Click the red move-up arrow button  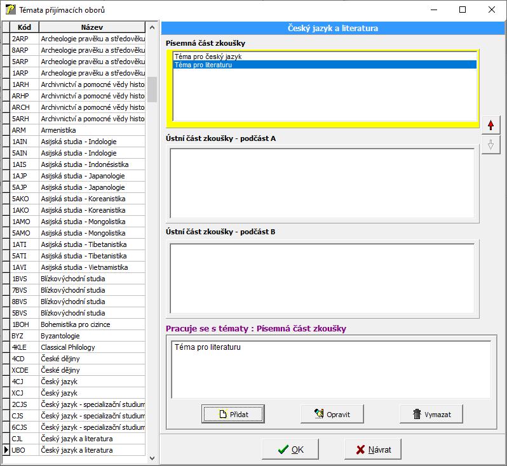pos(490,125)
